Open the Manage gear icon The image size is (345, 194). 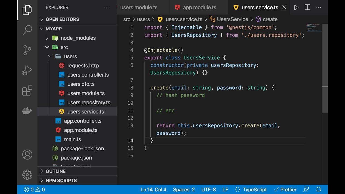[x=27, y=175]
